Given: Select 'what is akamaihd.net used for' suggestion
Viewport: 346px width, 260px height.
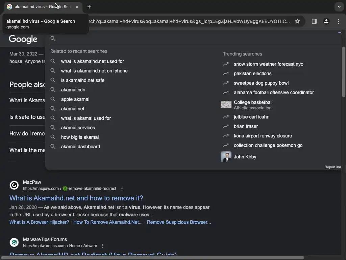Looking at the screenshot, I should tap(93, 61).
